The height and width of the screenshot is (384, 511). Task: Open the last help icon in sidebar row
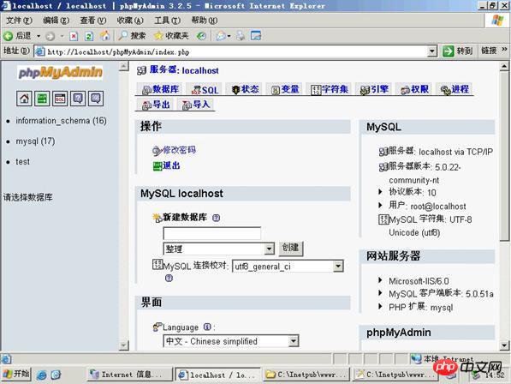(x=96, y=99)
